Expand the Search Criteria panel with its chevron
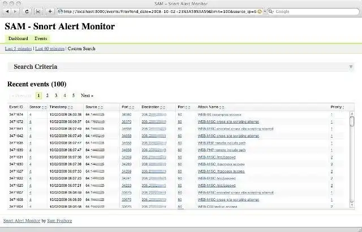362x232 pixels. pos(351,67)
